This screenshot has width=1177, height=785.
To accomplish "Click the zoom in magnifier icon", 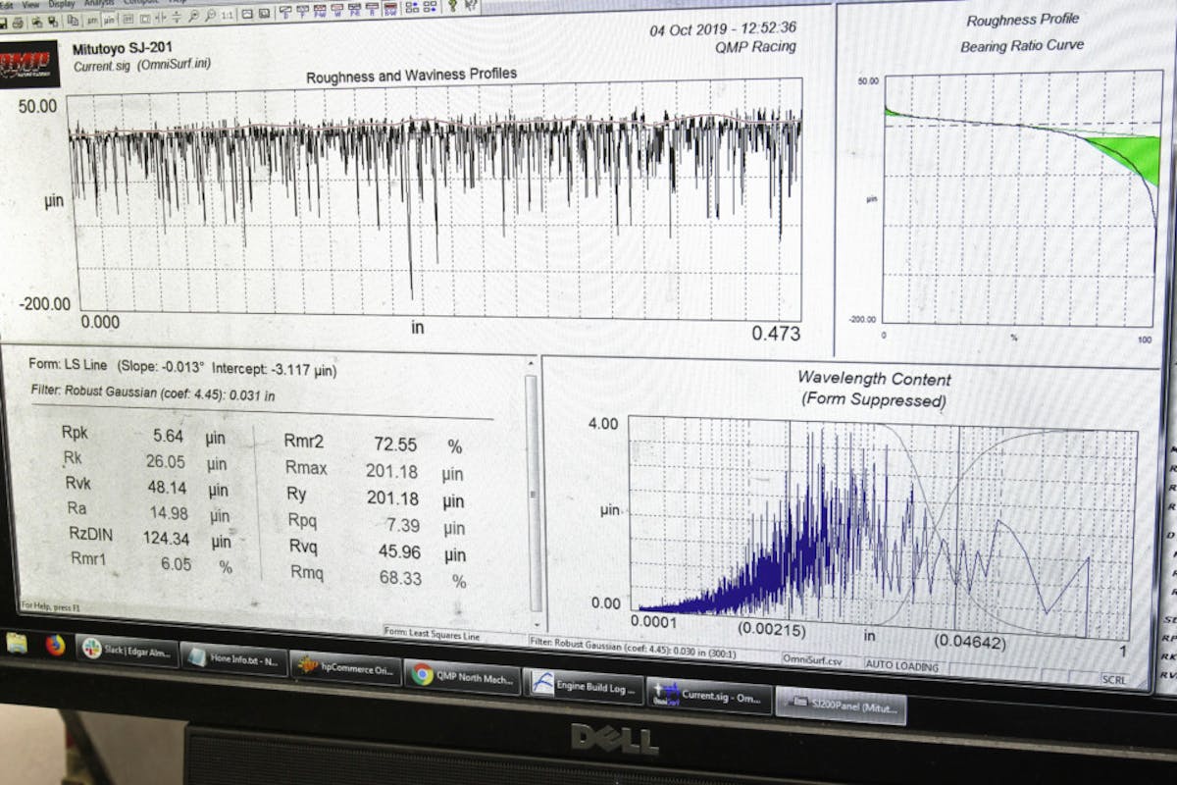I will coord(193,17).
